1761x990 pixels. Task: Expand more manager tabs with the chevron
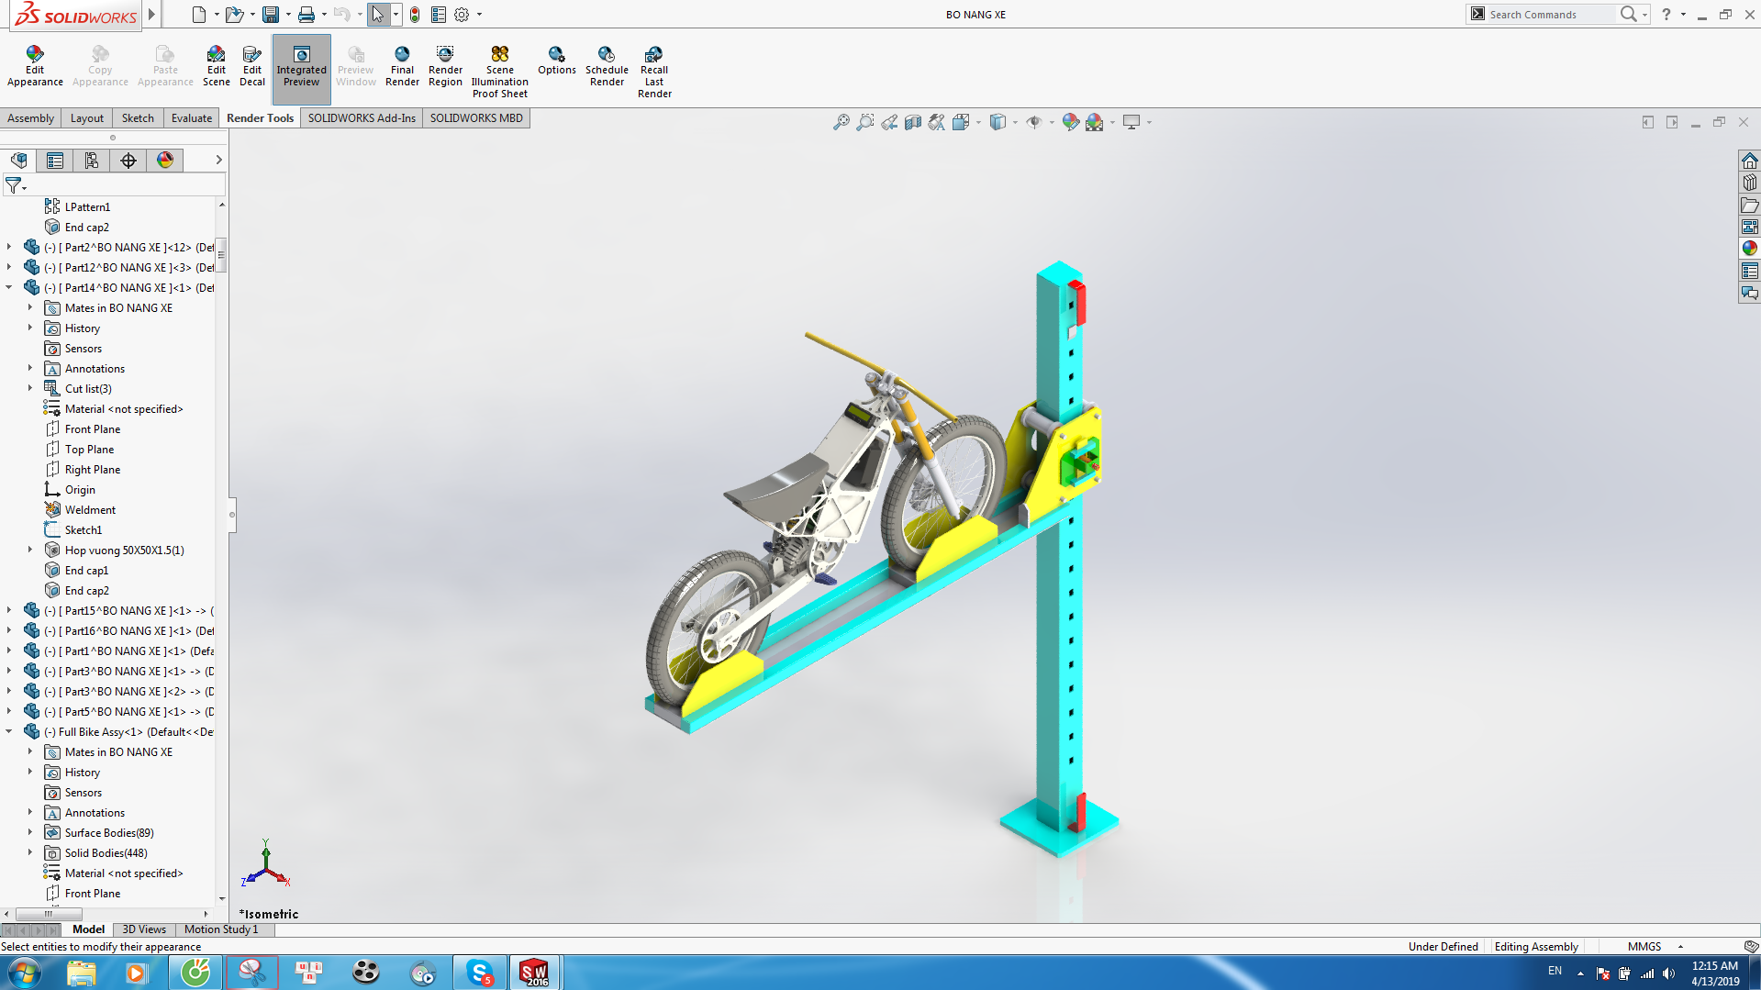pyautogui.click(x=218, y=161)
